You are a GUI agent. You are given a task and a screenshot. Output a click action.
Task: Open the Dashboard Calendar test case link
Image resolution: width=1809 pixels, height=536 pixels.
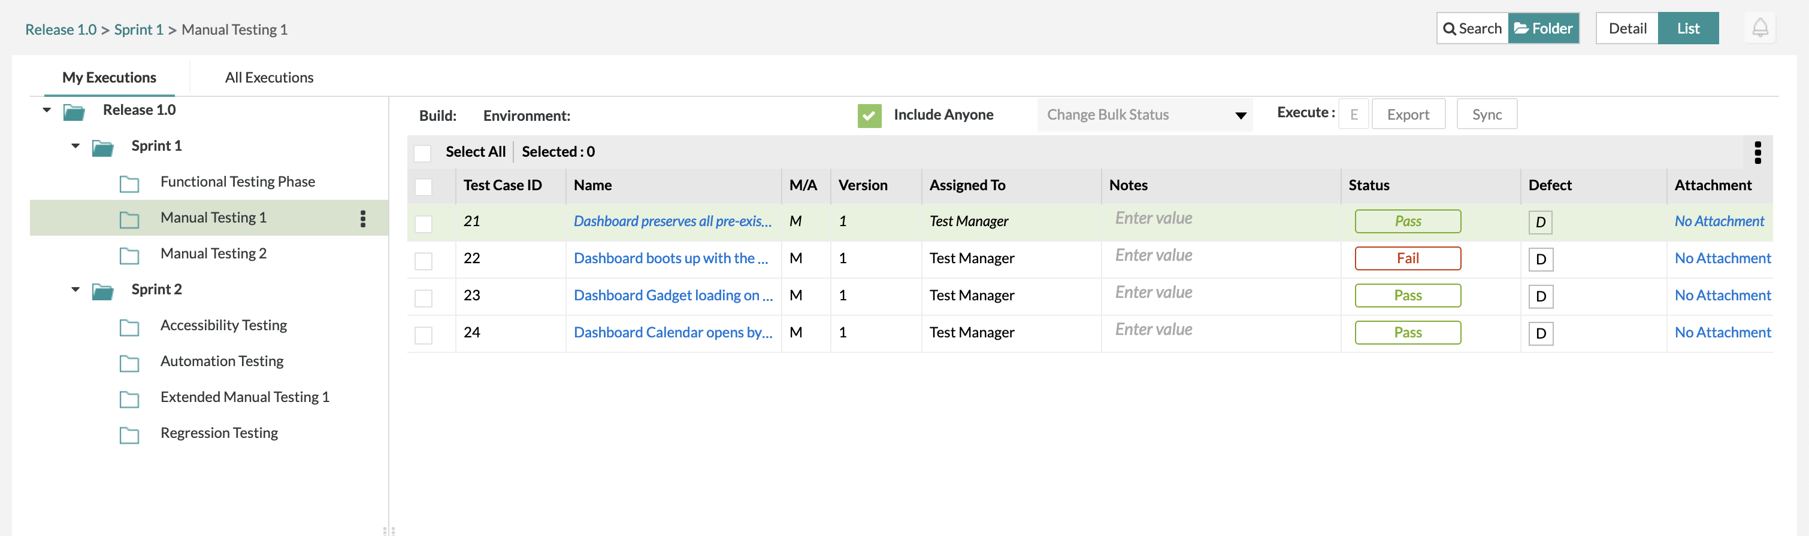[672, 333]
